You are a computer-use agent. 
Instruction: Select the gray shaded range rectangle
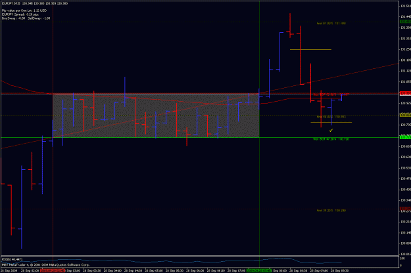(x=156, y=115)
